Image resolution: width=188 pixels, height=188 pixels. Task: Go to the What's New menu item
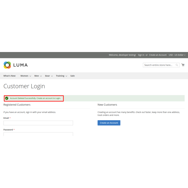(9, 76)
